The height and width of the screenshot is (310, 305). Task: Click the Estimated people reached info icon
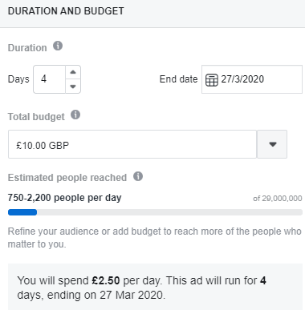(138, 176)
